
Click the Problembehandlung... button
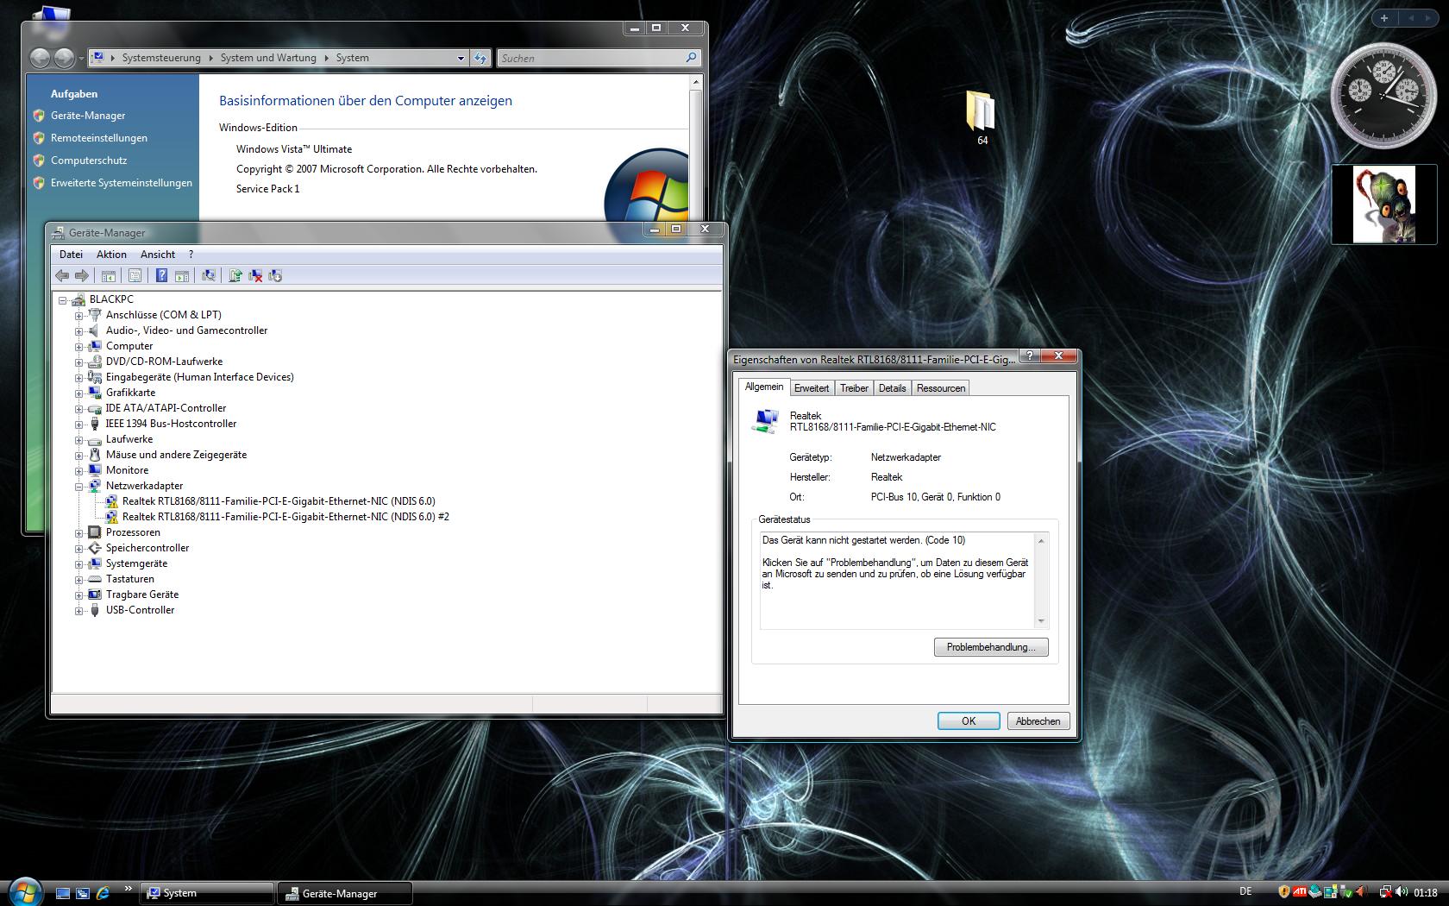click(991, 647)
